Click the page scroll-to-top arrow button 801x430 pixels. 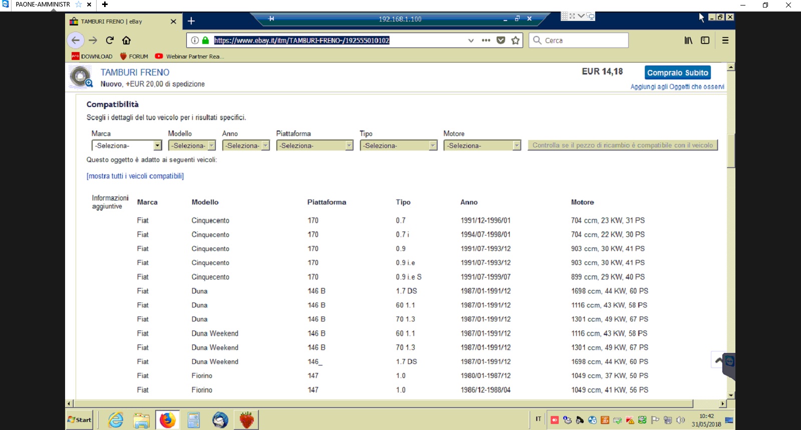718,360
